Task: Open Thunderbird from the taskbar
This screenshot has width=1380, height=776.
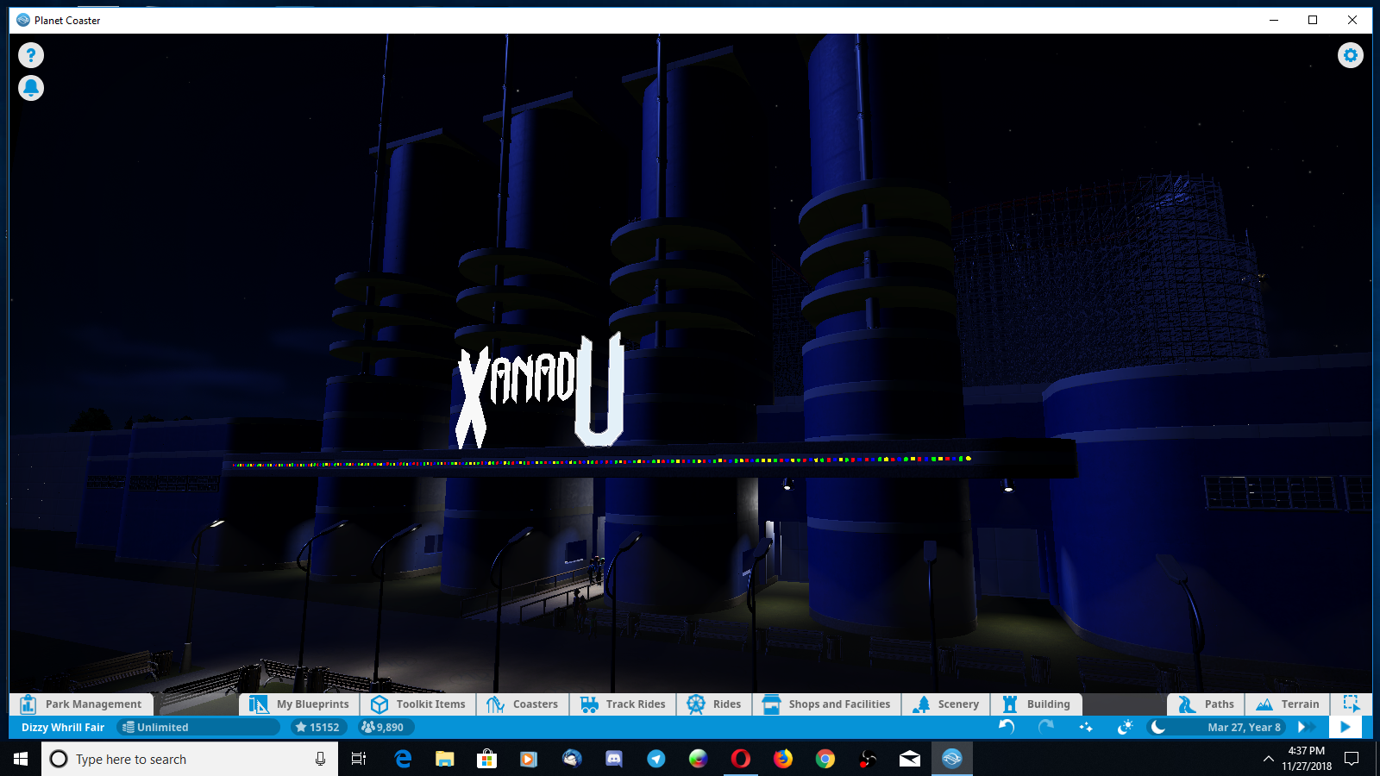Action: (572, 759)
